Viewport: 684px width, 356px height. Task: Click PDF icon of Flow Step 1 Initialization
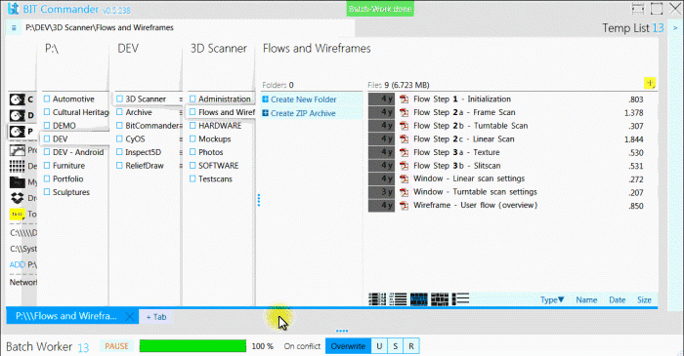click(405, 99)
